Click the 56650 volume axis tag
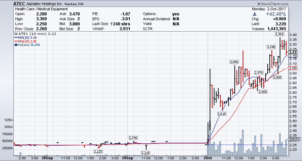 tap(294, 140)
